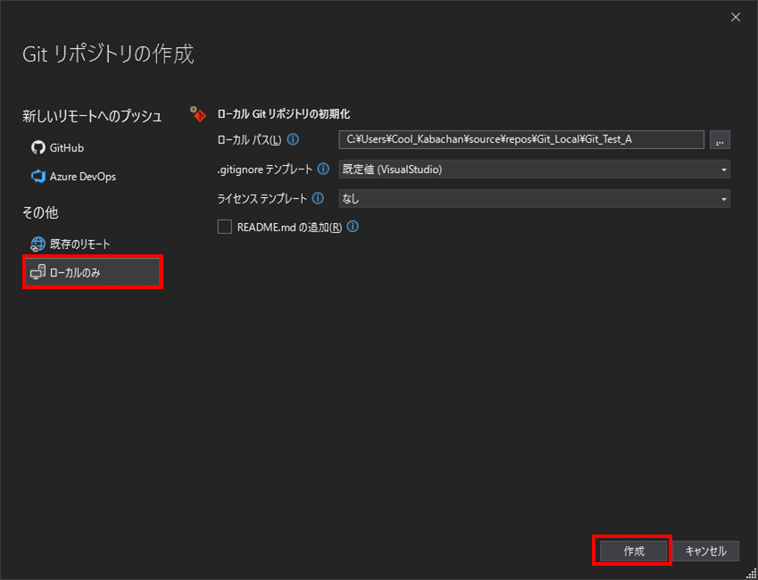Screen dimensions: 758x580
Task: Click the 作成 button
Action: [x=633, y=551]
